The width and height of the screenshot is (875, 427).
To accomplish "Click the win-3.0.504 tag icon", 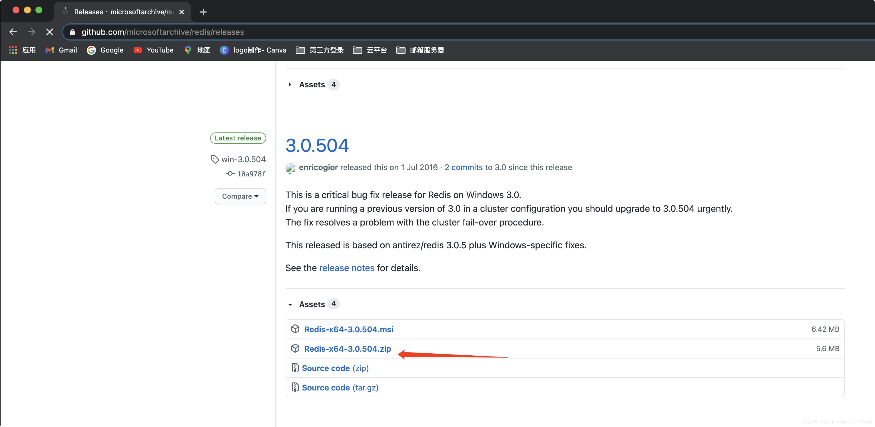I will (x=214, y=159).
